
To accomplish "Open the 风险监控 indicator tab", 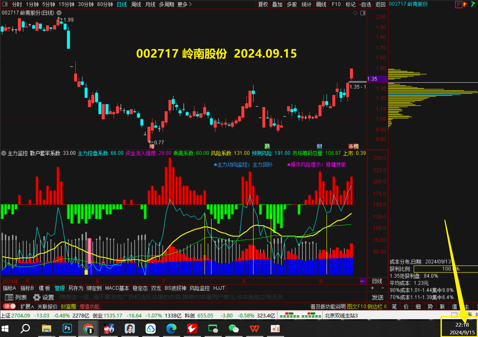I will click(200, 288).
